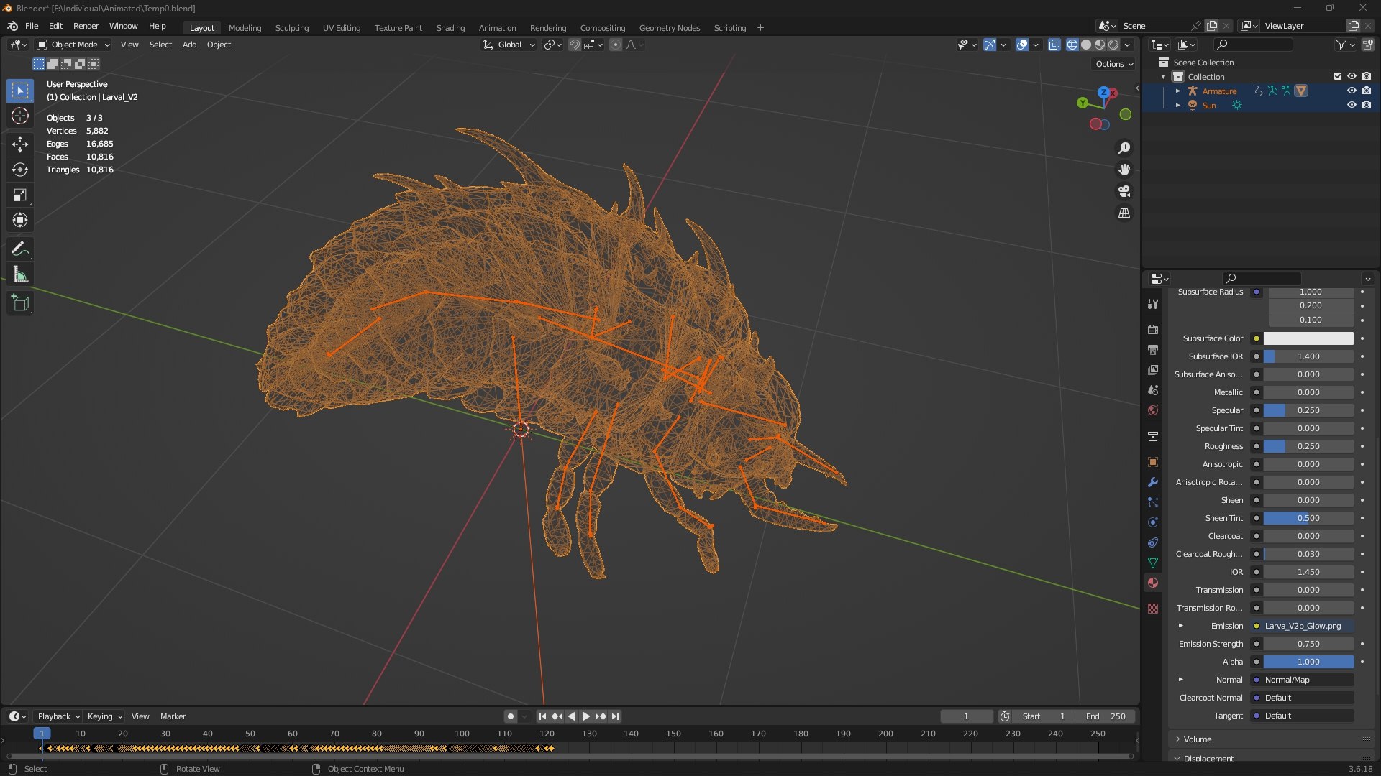Click the End frame field

tap(1106, 716)
